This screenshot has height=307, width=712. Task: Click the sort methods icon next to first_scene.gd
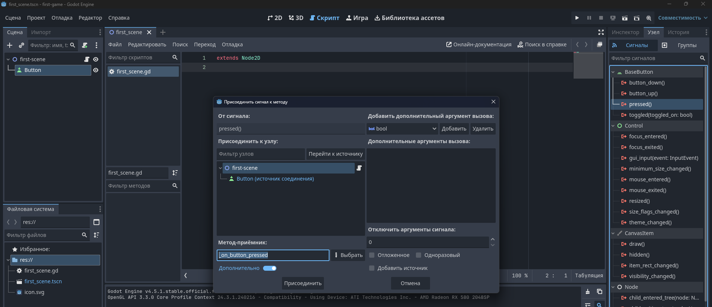[175, 173]
